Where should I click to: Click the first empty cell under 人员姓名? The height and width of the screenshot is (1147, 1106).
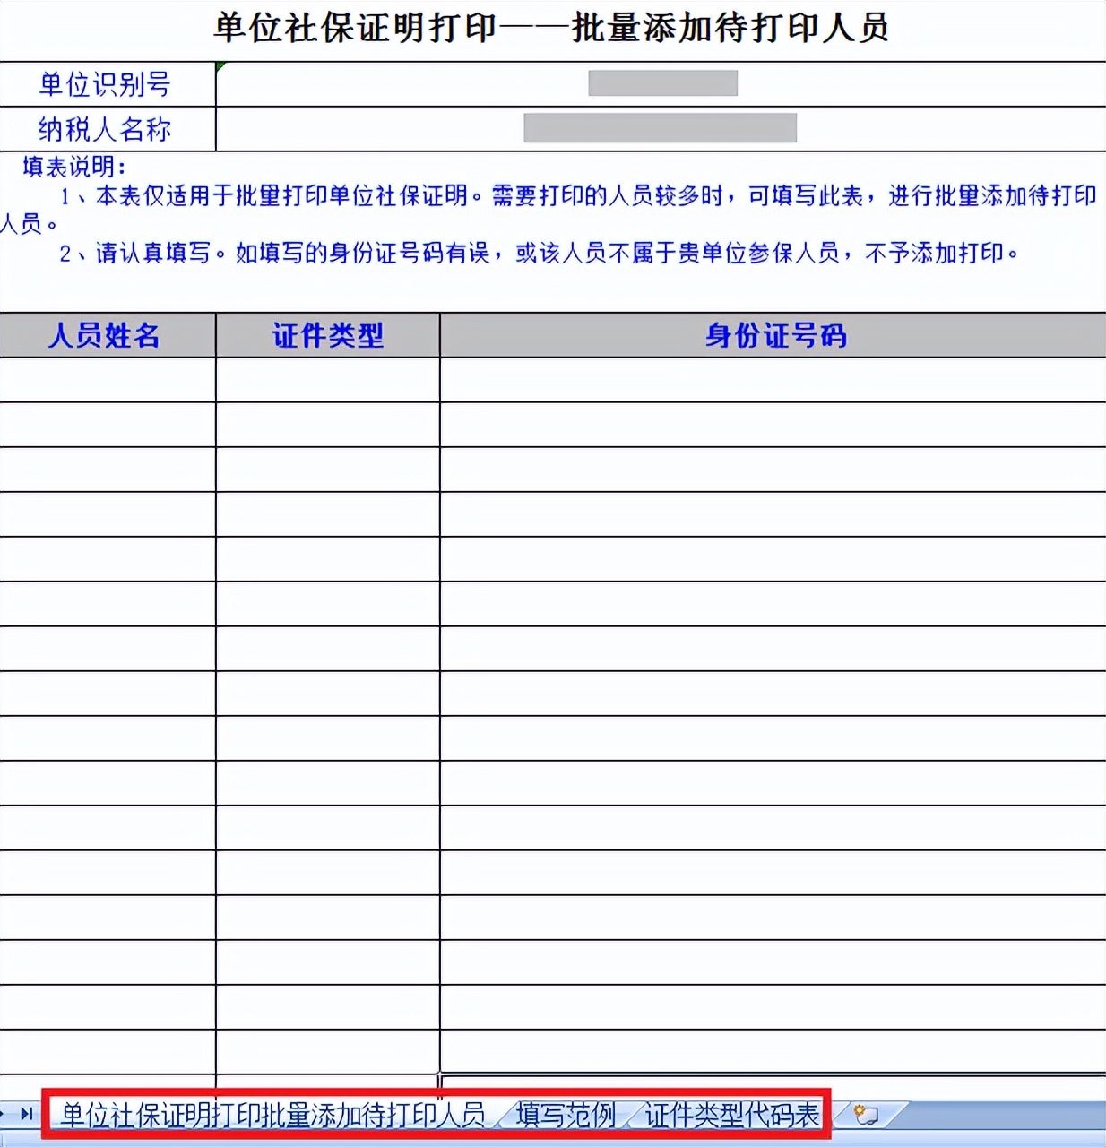106,377
